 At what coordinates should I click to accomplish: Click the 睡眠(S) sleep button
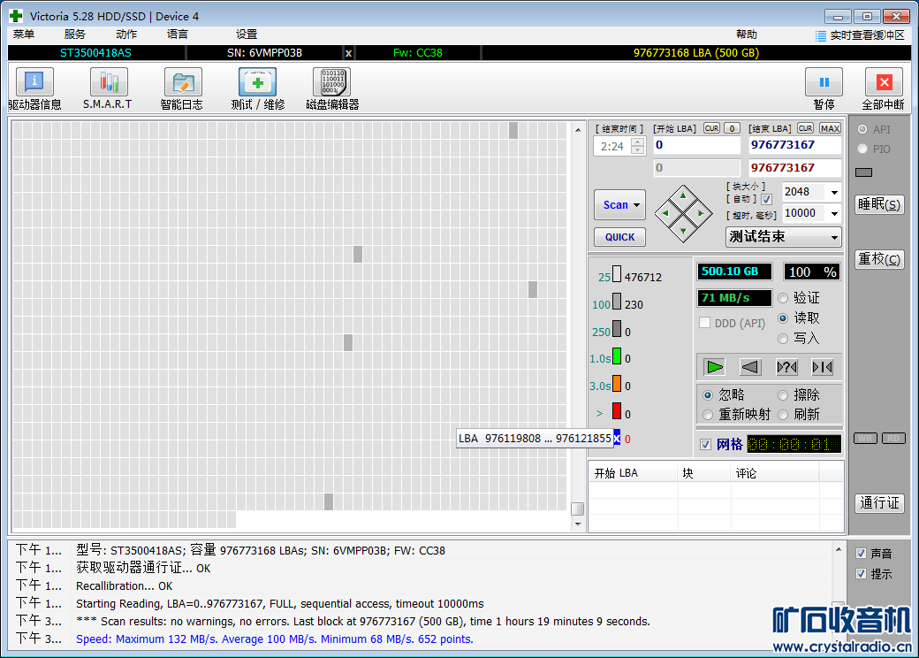coord(879,204)
